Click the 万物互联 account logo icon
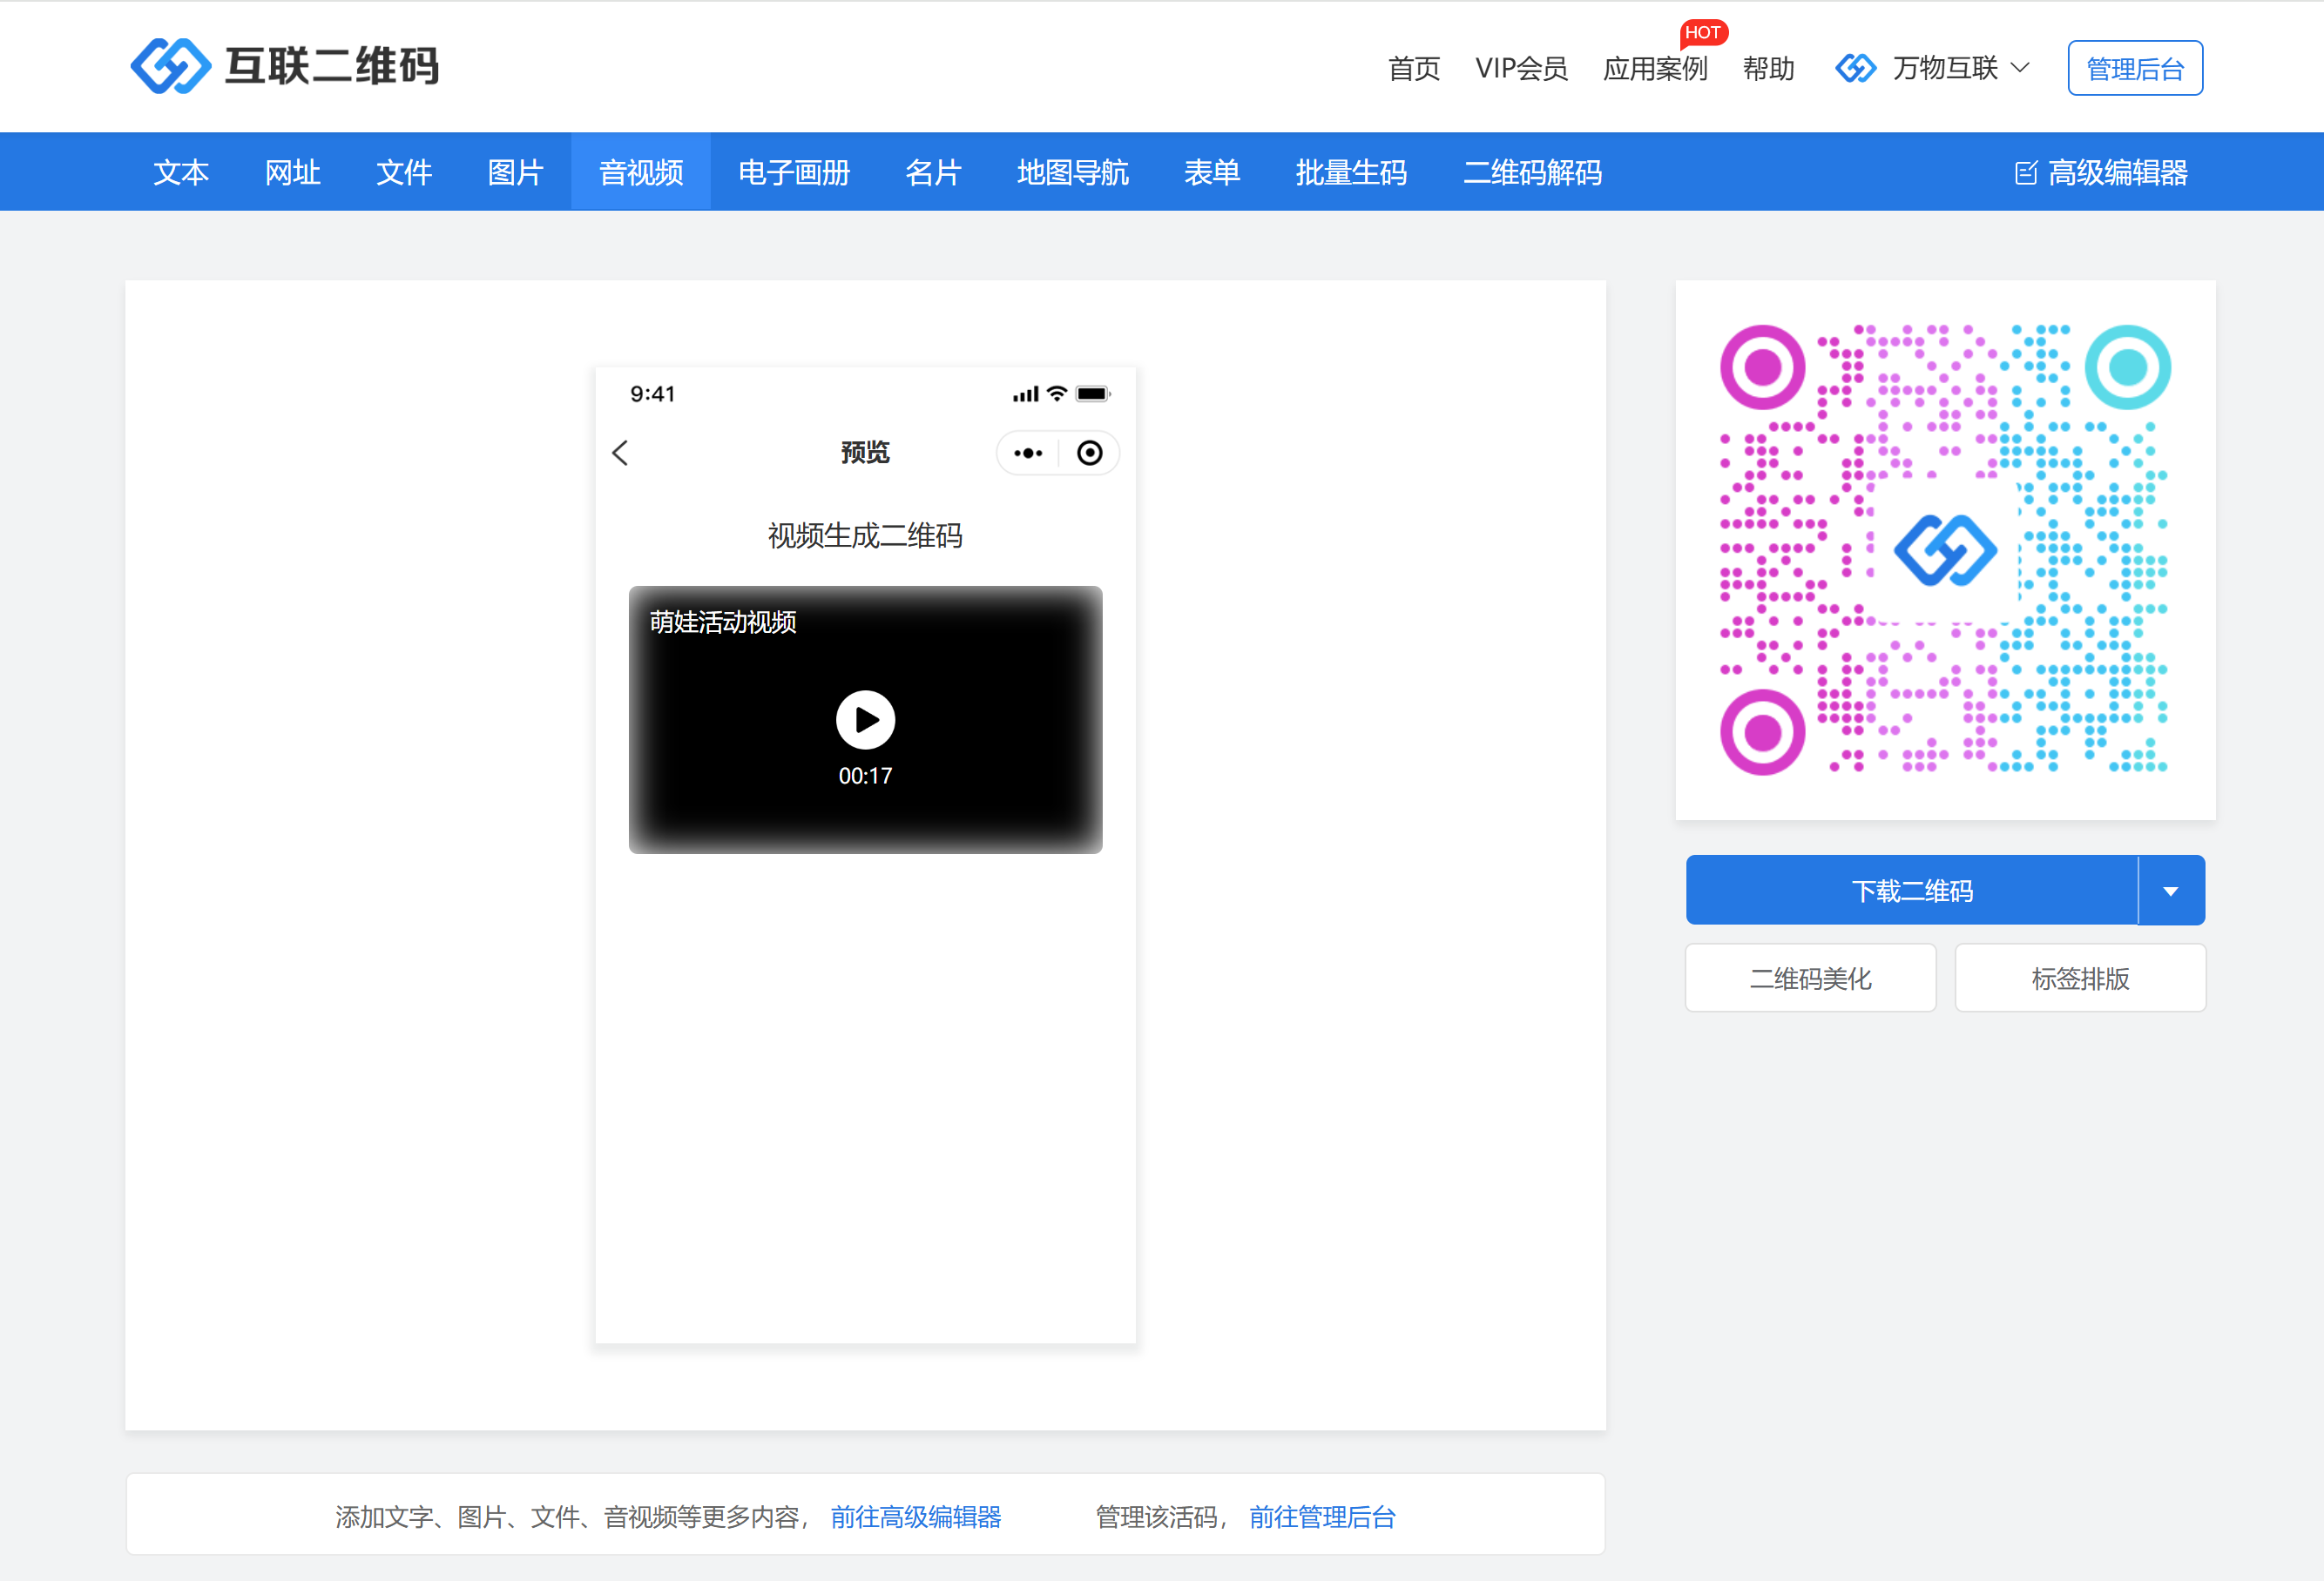This screenshot has width=2324, height=1581. click(1855, 68)
